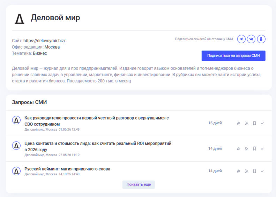The width and height of the screenshot is (276, 197).
Task: Share the page via Odnoklassniki icon
Action: click(261, 39)
